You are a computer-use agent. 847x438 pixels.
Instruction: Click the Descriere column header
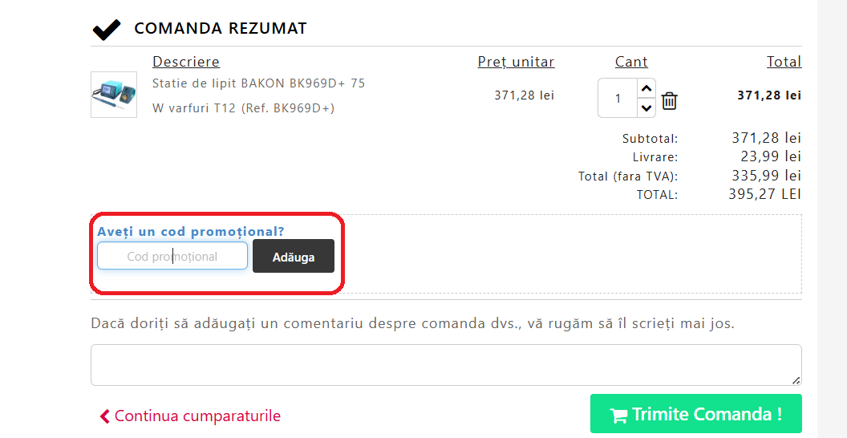186,62
